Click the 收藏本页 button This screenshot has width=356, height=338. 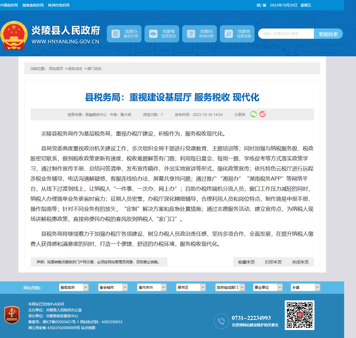pyautogui.click(x=246, y=262)
